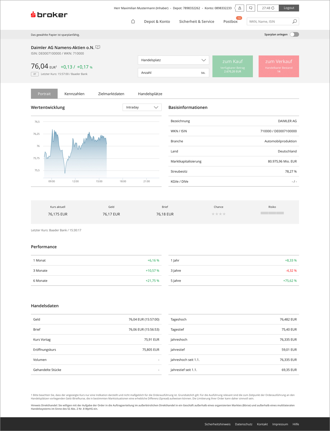Click the zum Verkauf button
Viewport: 330px width, 431px height.
coord(279,66)
